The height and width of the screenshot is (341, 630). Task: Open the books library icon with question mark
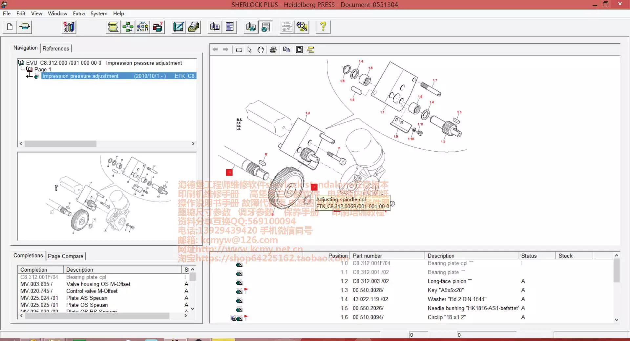[x=69, y=27]
